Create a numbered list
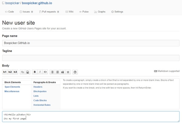The image size is (182, 124). [x=58, y=72]
